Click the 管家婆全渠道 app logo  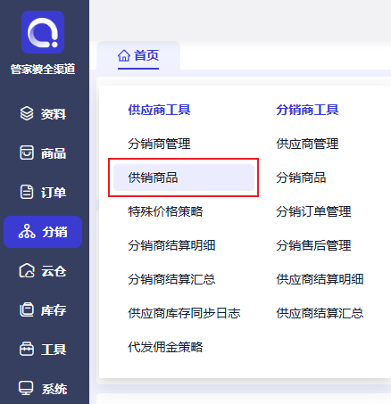tap(43, 32)
